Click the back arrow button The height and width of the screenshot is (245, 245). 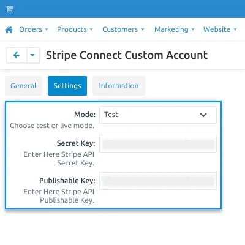coord(17,55)
